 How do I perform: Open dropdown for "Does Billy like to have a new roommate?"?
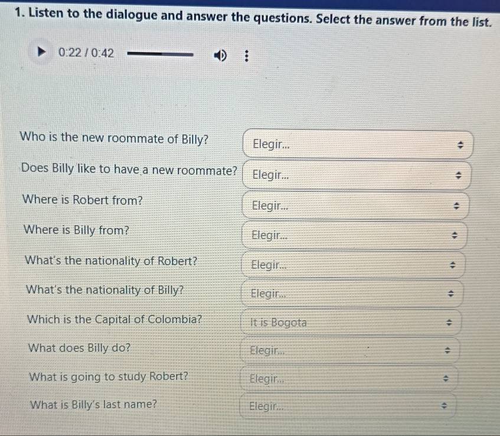pos(358,175)
